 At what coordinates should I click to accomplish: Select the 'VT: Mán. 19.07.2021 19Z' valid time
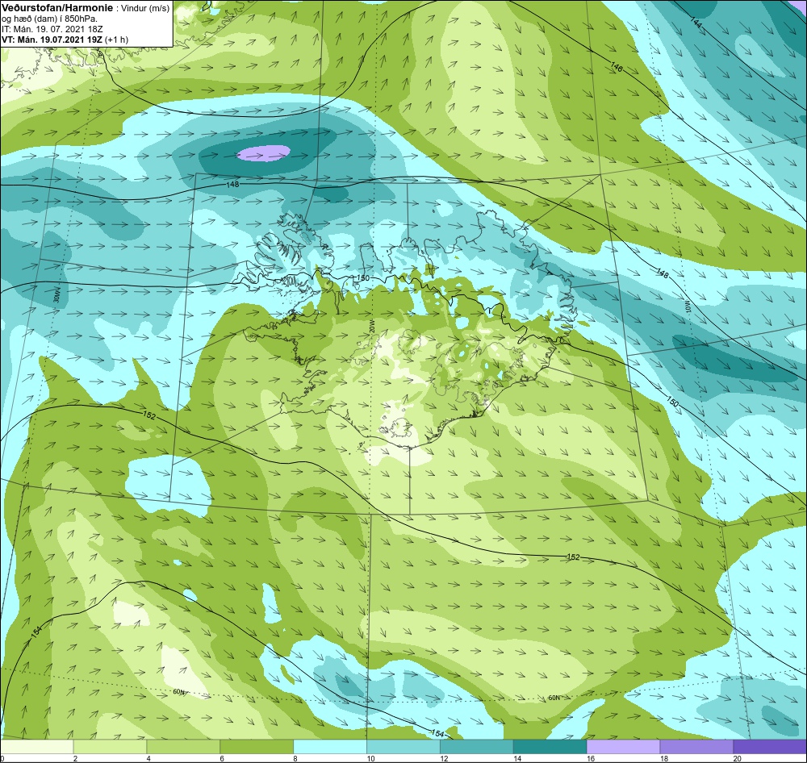click(x=52, y=39)
